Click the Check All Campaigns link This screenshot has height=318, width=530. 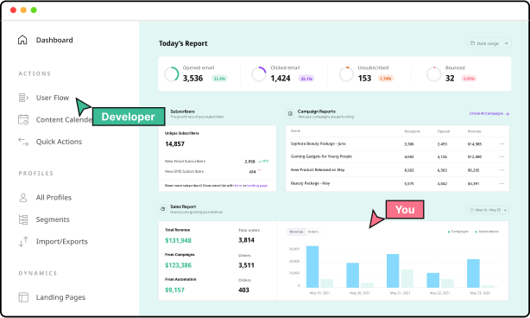point(489,114)
